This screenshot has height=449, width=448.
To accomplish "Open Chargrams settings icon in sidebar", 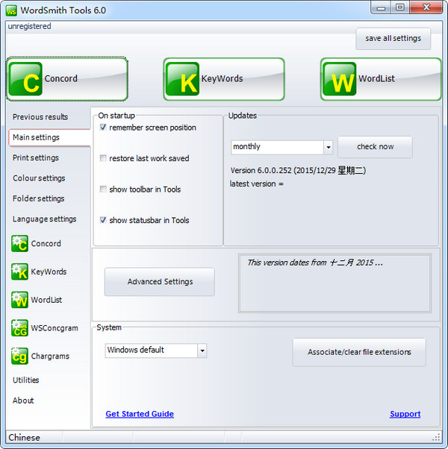I will (x=19, y=356).
